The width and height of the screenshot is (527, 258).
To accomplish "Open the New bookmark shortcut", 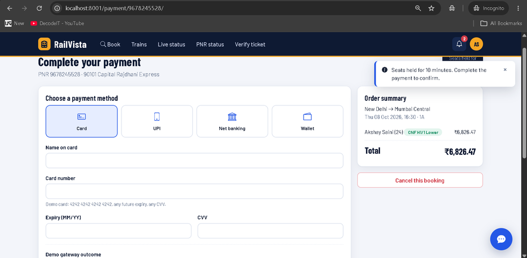I will (14, 24).
